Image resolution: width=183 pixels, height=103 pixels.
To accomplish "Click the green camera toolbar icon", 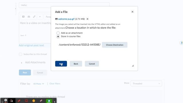I will point(49,101).
